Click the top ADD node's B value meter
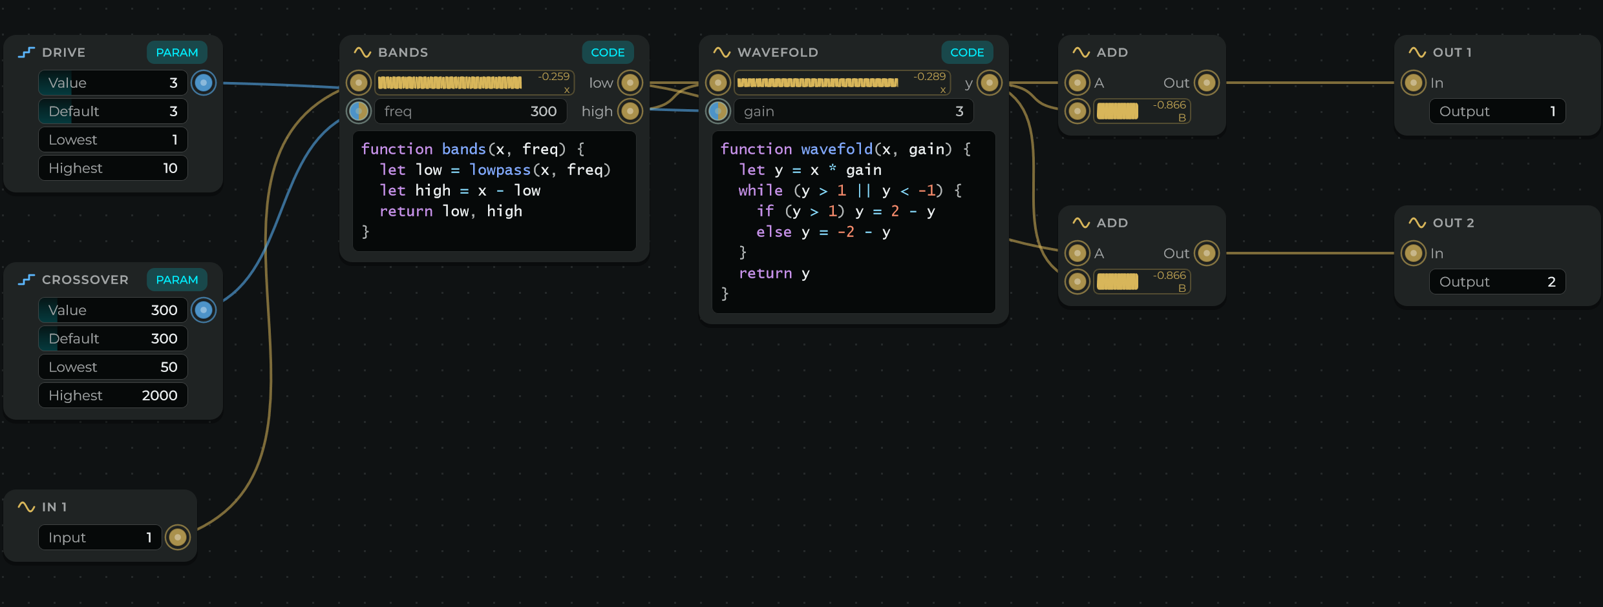Screen dimensions: 1603x607 (x=1142, y=111)
